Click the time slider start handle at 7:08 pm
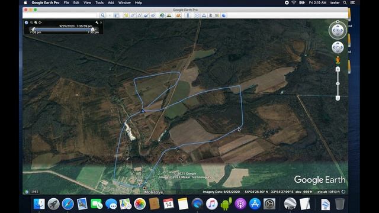This screenshot has height=213, width=379. click(33, 29)
